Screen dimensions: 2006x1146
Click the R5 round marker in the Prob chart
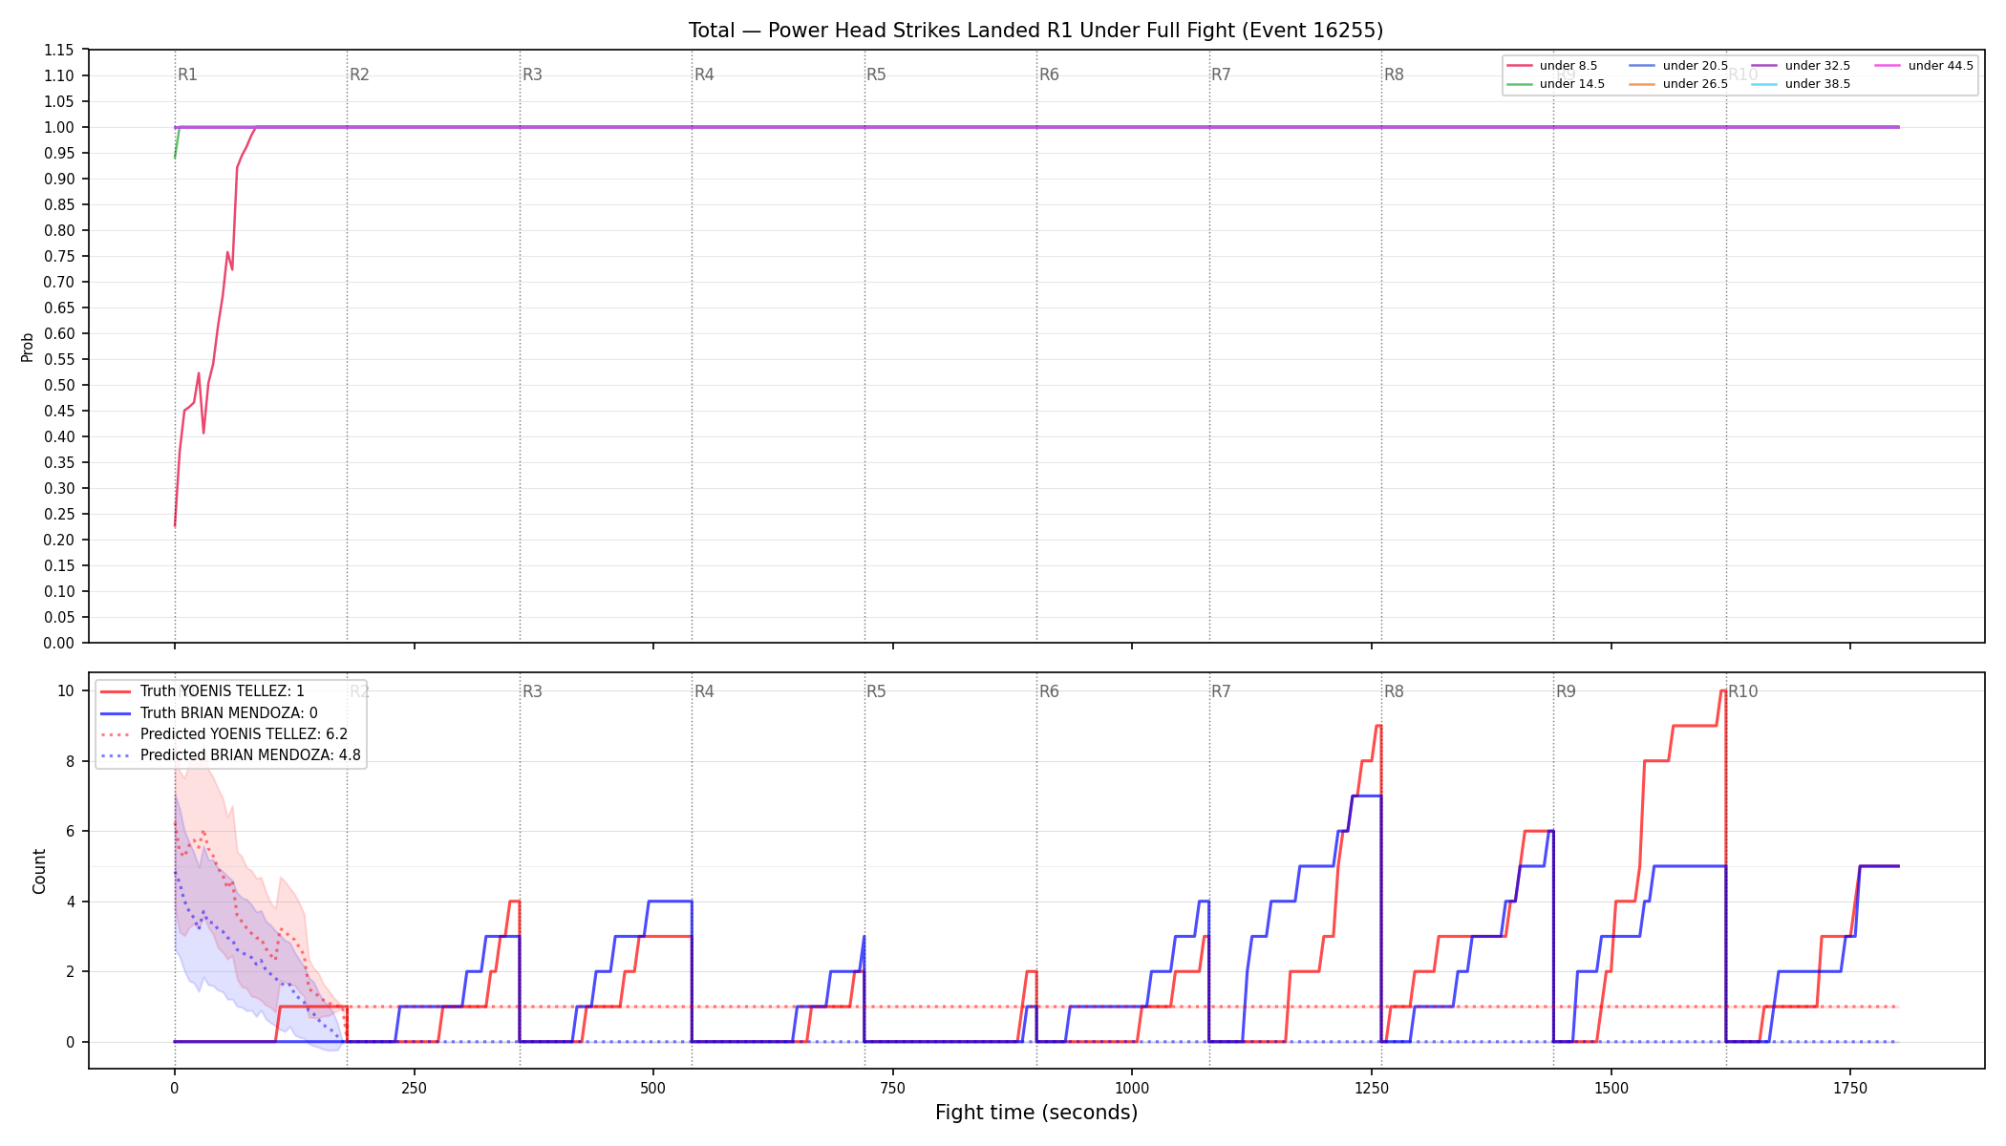pos(876,74)
